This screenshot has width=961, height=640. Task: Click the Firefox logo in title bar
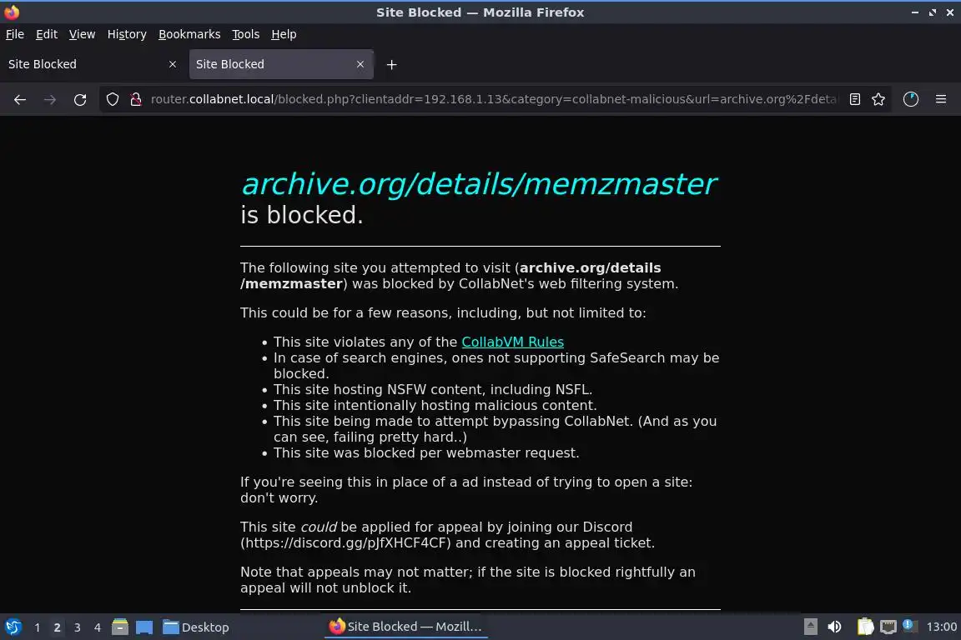point(12,12)
